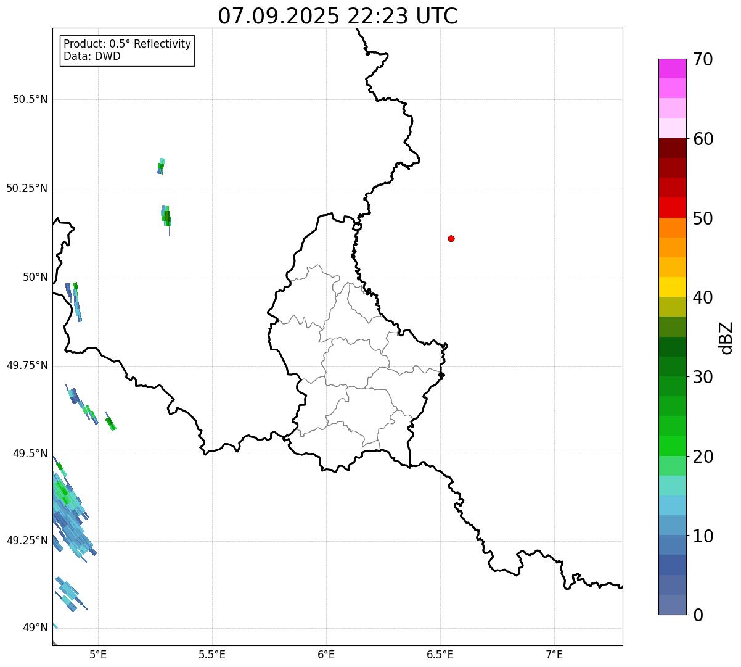This screenshot has width=741, height=667.
Task: Click the green echo streak near 49.6°N 5.05°E
Action: [110, 423]
